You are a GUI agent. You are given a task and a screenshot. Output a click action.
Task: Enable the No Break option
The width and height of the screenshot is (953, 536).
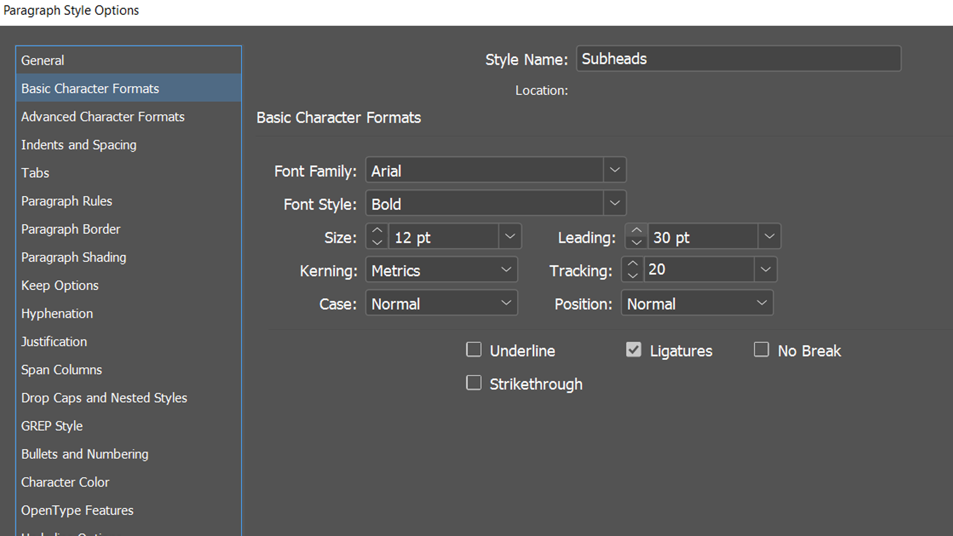[x=761, y=349]
